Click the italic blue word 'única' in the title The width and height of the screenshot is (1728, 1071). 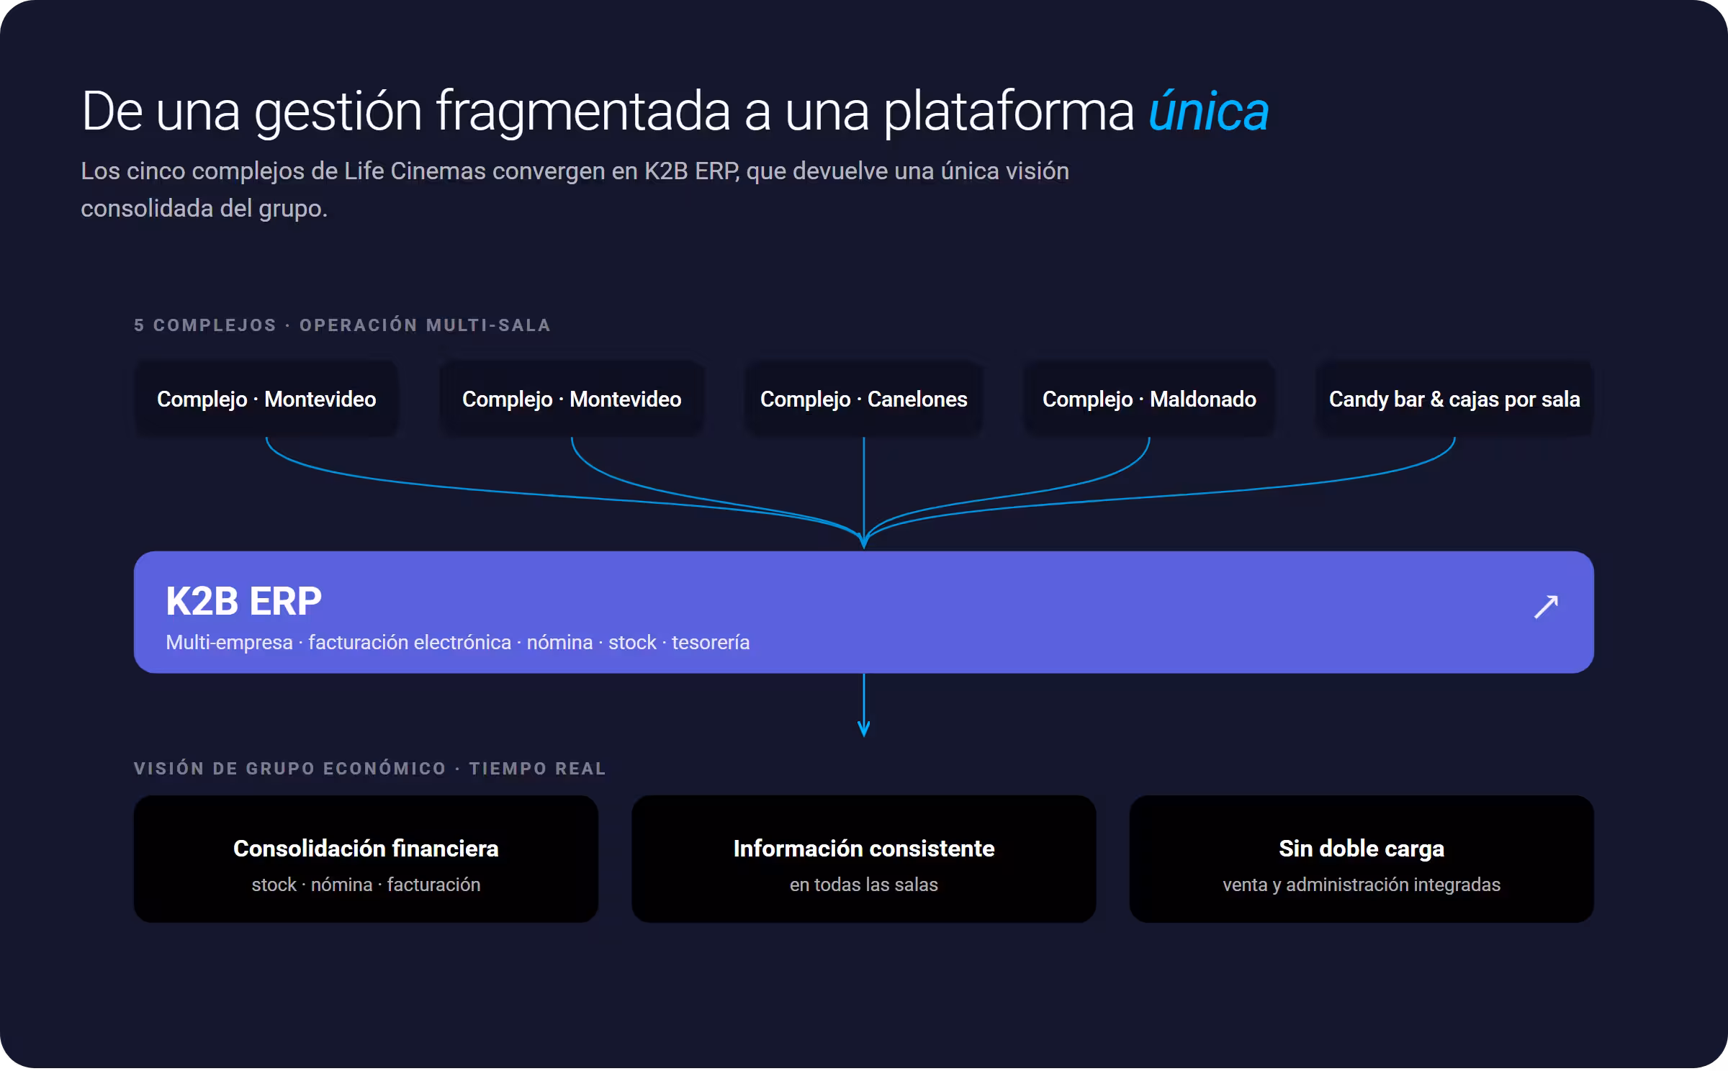(1208, 112)
